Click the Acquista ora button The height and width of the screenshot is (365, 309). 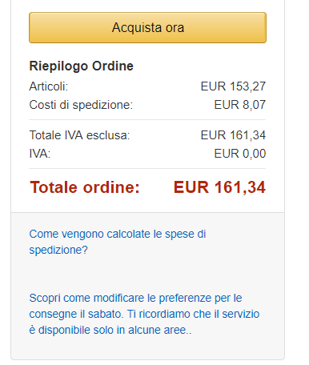147,27
